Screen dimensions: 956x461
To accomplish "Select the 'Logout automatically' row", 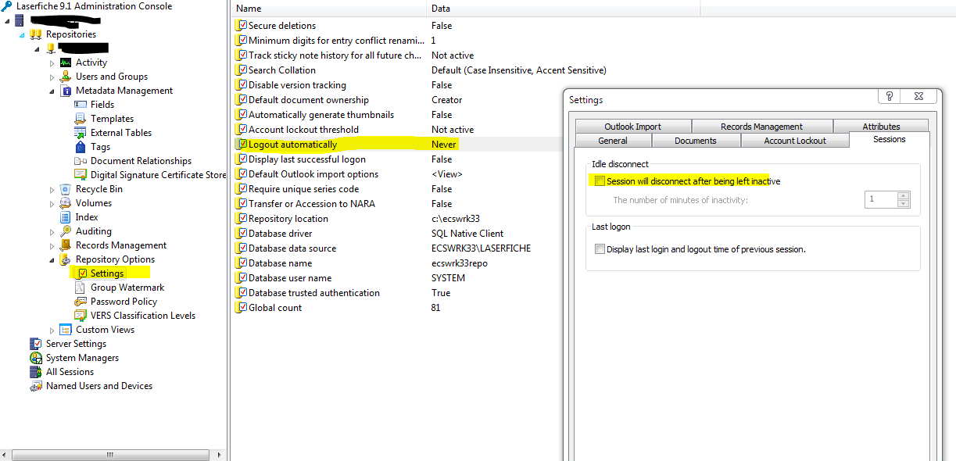I will 397,145.
